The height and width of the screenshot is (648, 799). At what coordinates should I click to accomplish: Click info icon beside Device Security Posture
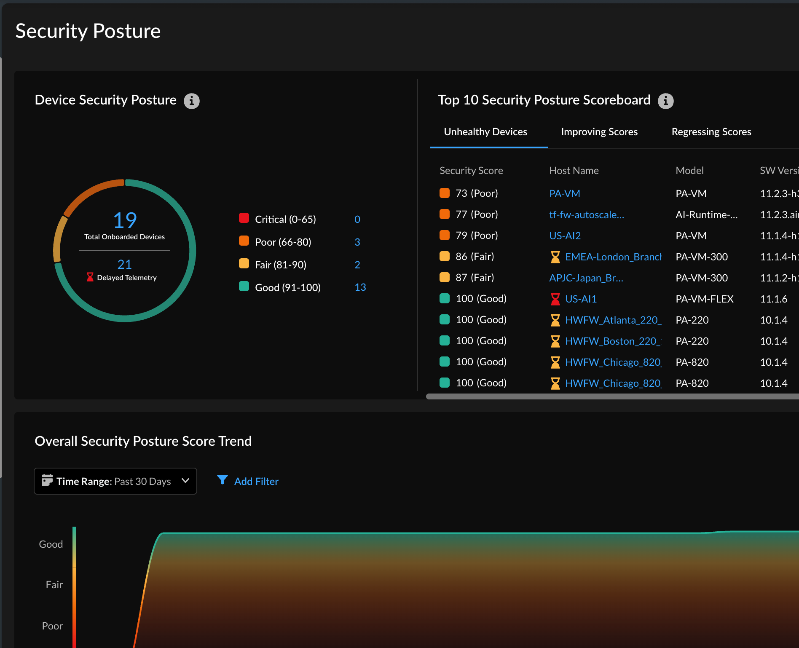[192, 101]
